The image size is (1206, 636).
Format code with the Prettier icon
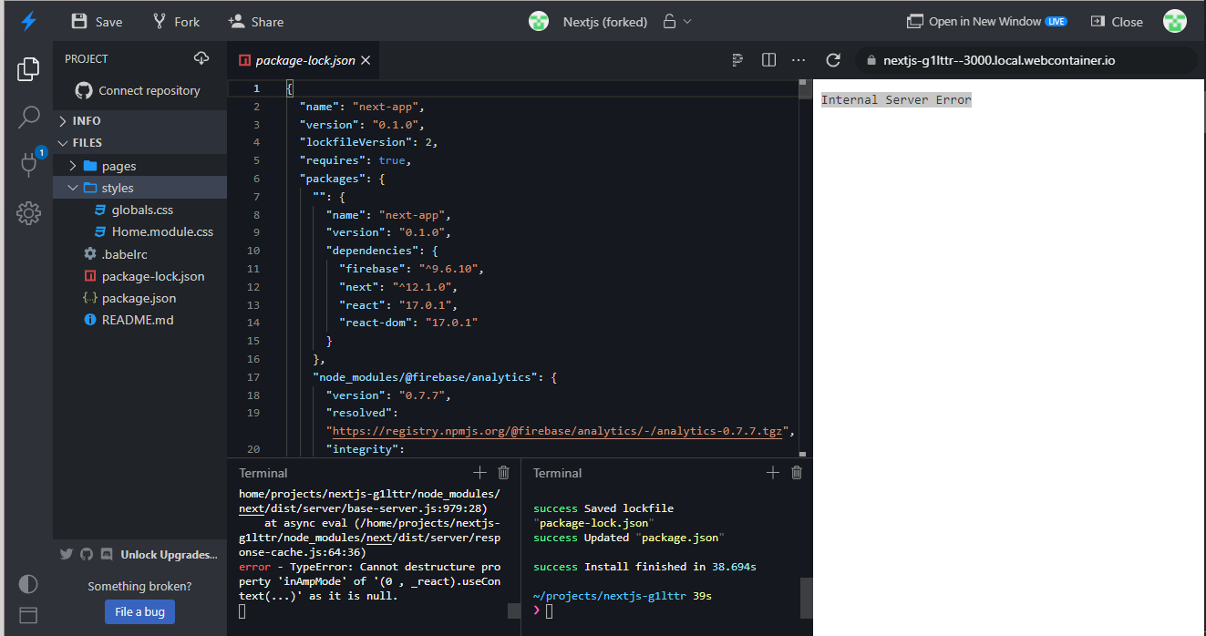tap(737, 59)
